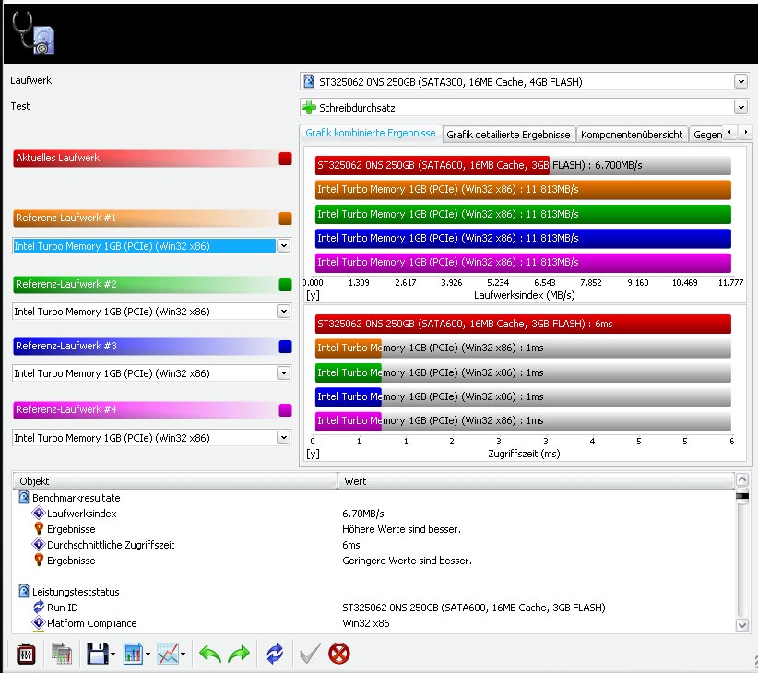
Task: Open the Test Schreibdurchsatz dropdown
Action: [x=740, y=107]
